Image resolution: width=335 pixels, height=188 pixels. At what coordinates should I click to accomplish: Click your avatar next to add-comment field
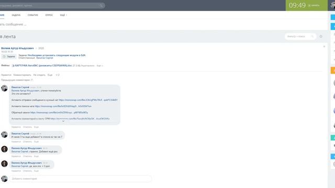click(x=4, y=179)
